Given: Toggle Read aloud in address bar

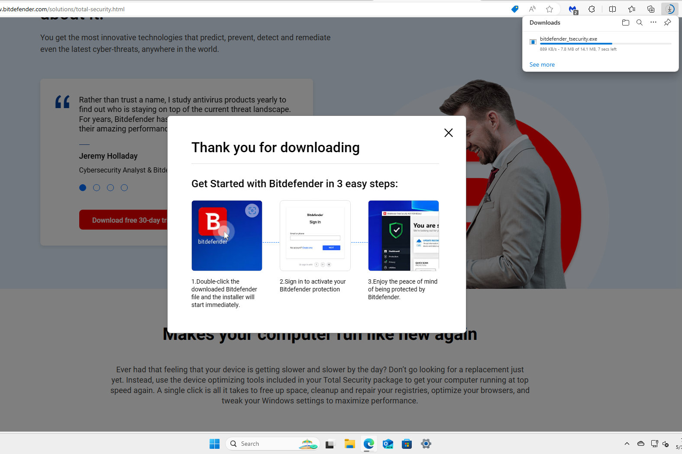Looking at the screenshot, I should (532, 9).
